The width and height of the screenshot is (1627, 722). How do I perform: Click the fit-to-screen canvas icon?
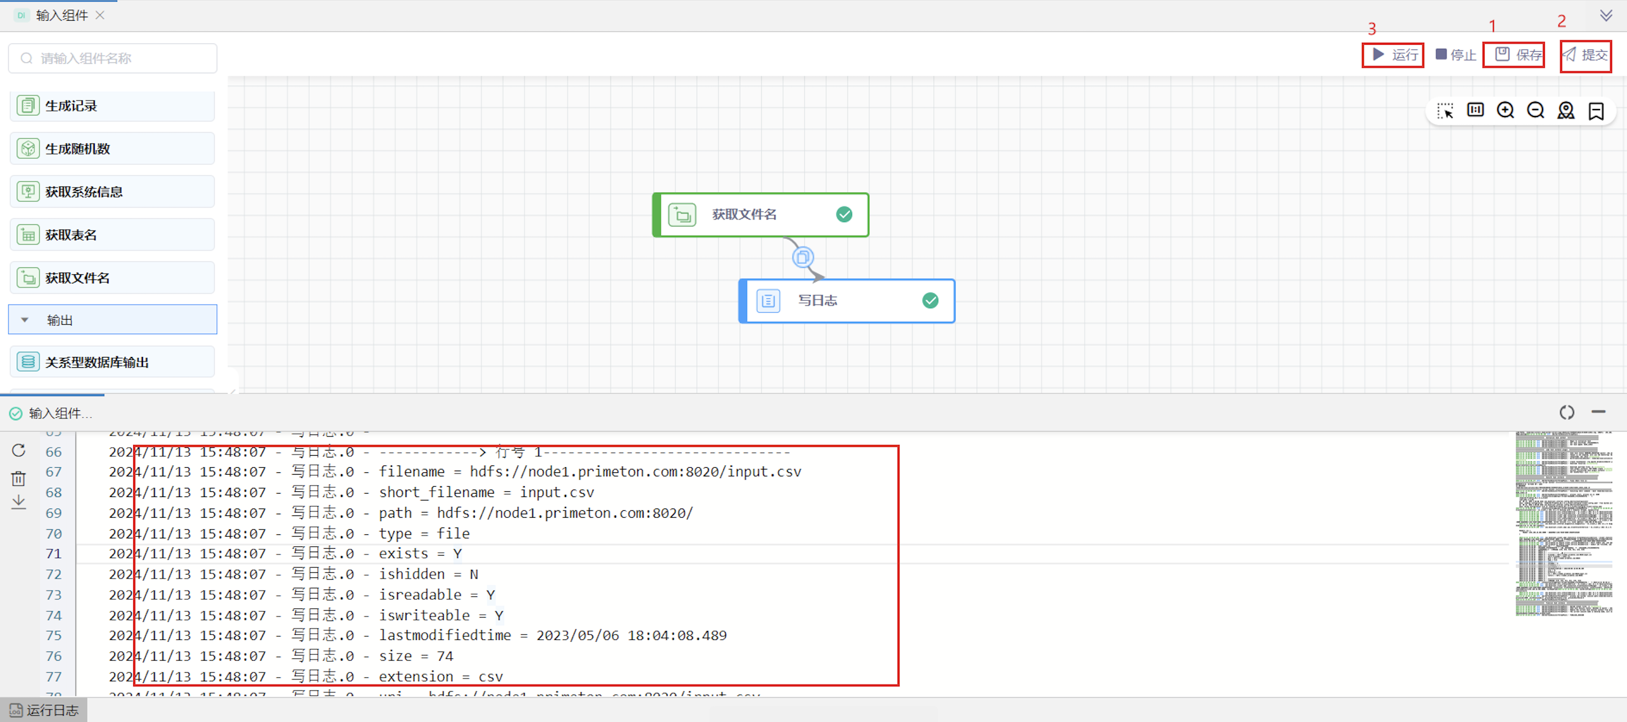pyautogui.click(x=1475, y=111)
